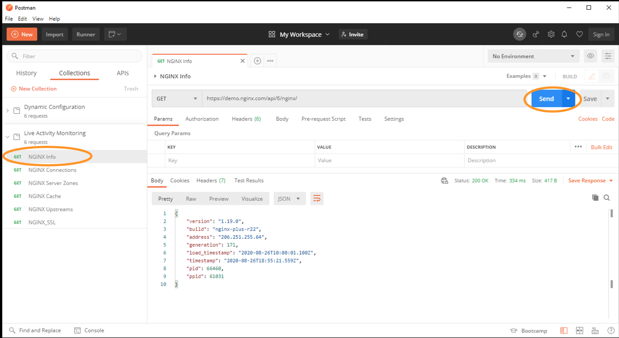619x338 pixels.
Task: Click the network globe icon beside Status
Action: point(445,181)
